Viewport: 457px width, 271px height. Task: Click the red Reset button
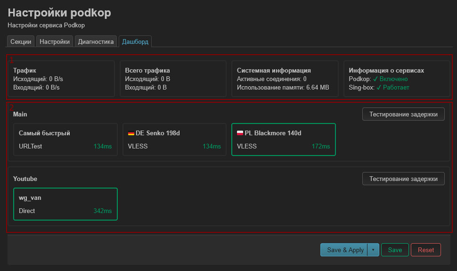tap(426, 250)
